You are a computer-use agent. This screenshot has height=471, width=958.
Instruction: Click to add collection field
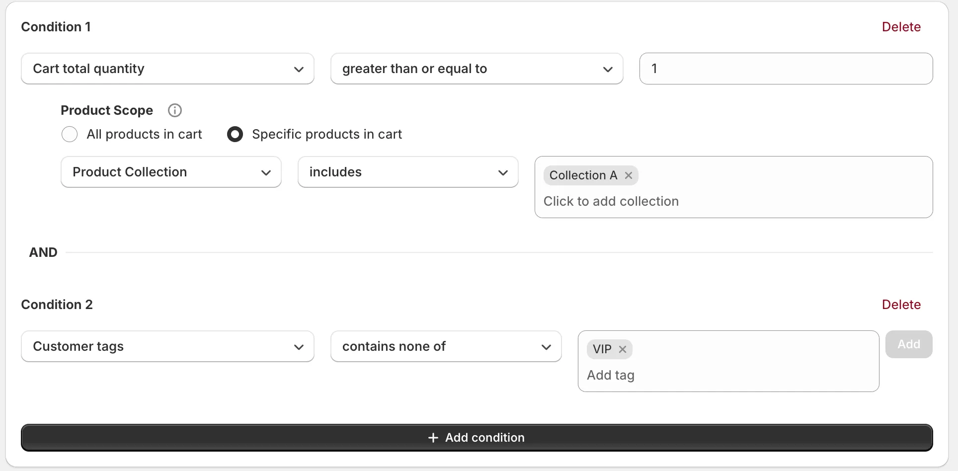[x=611, y=201]
